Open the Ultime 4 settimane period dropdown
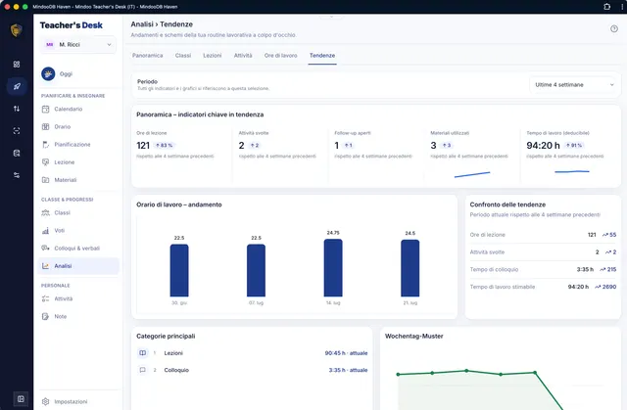Viewport: 627px width, 410px height. 574,84
